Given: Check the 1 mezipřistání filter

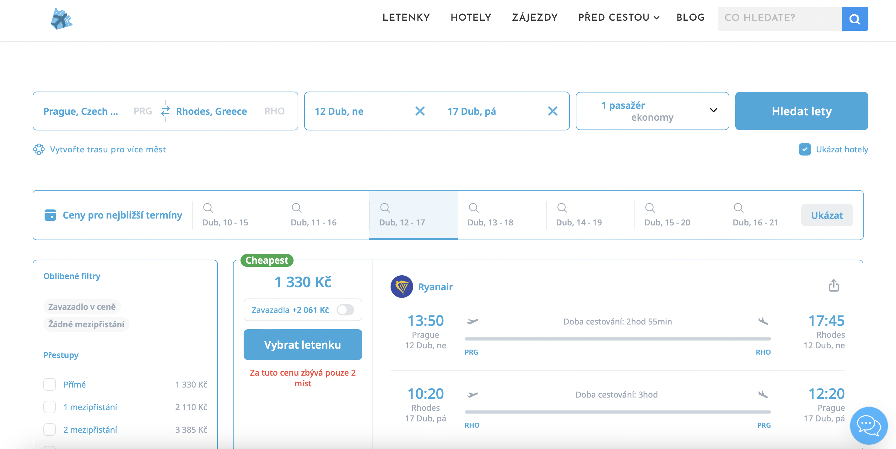Looking at the screenshot, I should 49,407.
